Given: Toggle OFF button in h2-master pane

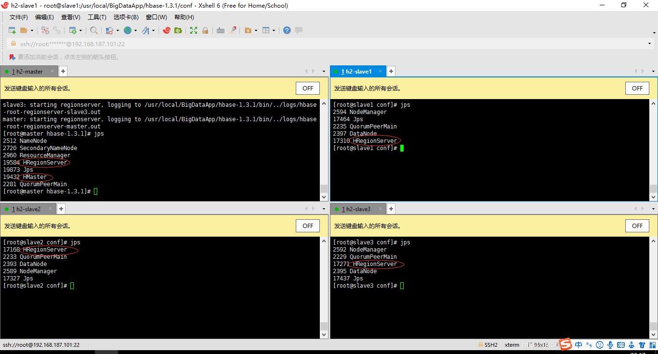Looking at the screenshot, I should (308, 88).
